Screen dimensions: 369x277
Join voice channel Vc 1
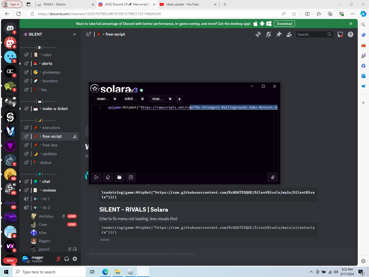tap(50, 199)
